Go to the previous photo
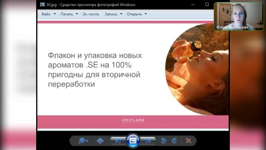This screenshot has height=150, width=266. click(118, 141)
